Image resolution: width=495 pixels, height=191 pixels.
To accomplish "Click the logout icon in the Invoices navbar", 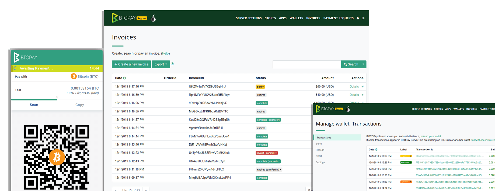I will 363,18.
